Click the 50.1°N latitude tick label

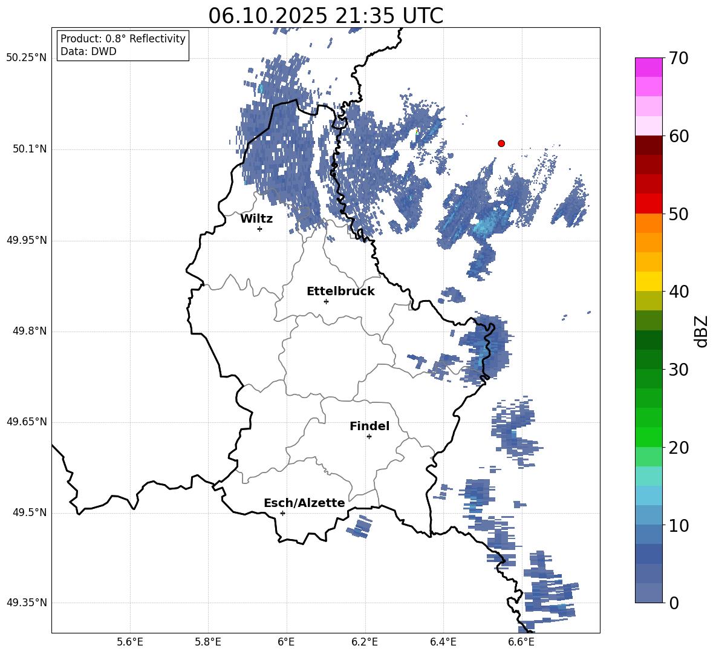pos(29,149)
